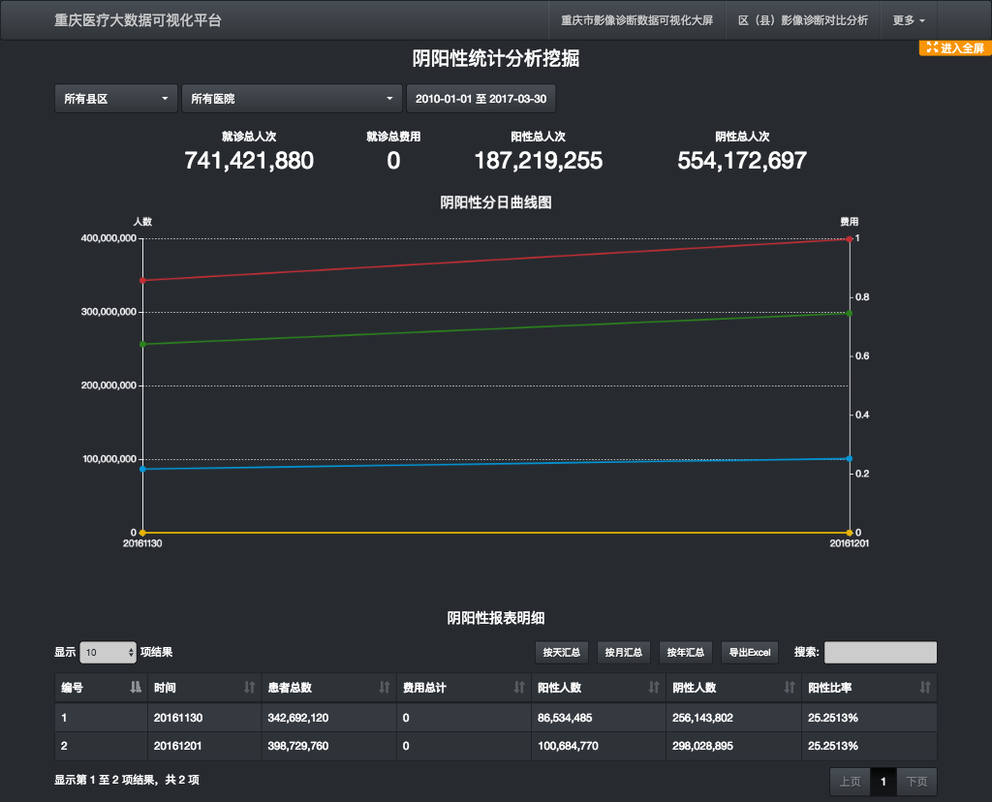Screen dimensions: 992x802
Task: Click the 按月汇总 button
Action: coord(624,653)
